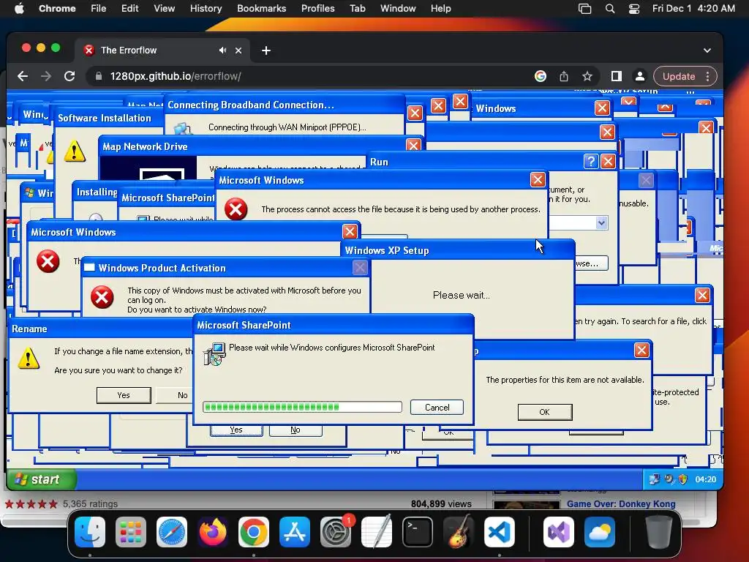Open Visual Studio Code from the Dock
Screen dimensions: 749x562
499,532
